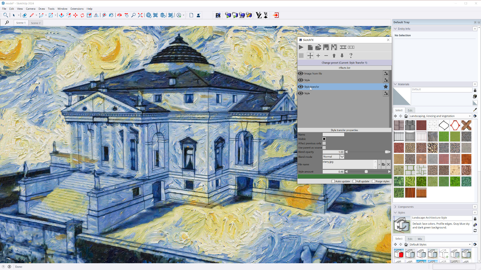Click the Style amount 0.46 value field
This screenshot has width=481, height=270.
(333, 172)
